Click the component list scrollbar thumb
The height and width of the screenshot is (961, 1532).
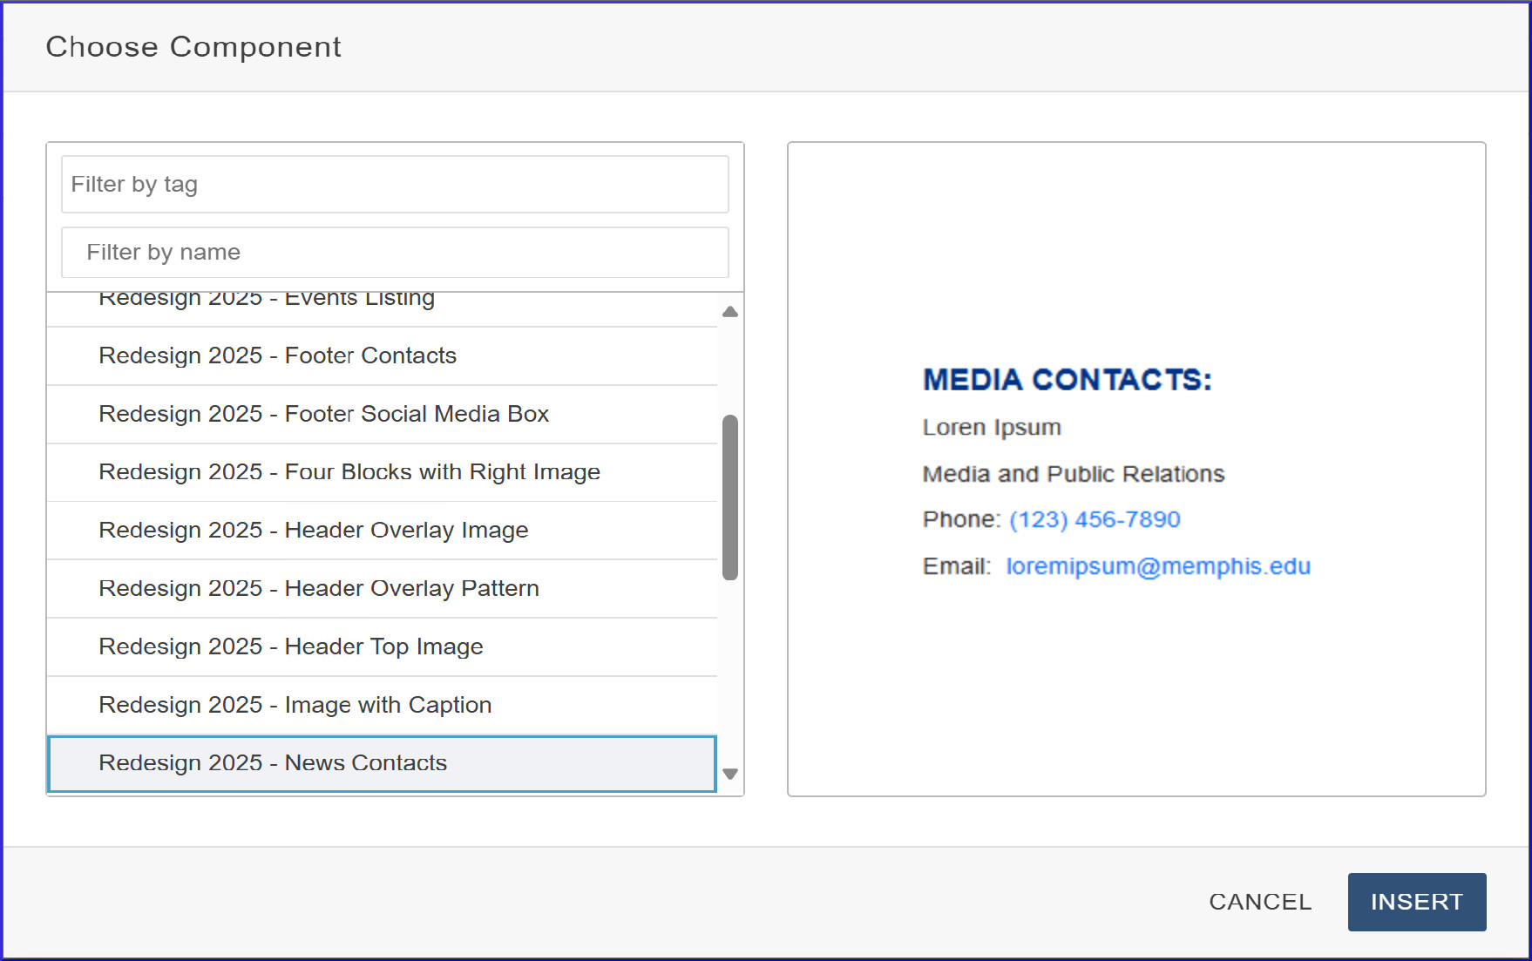(730, 497)
